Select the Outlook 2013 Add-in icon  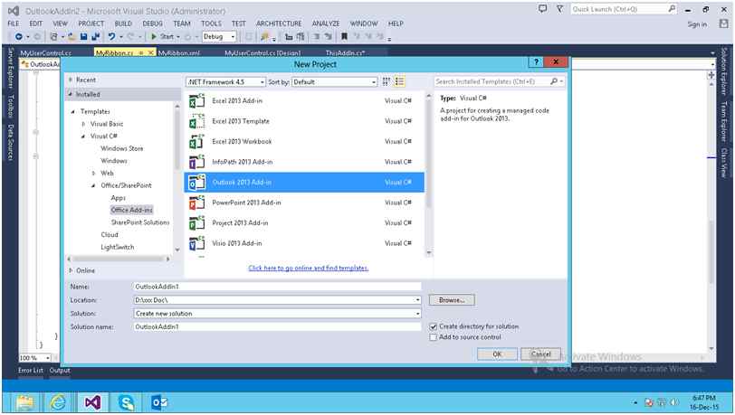pos(197,183)
